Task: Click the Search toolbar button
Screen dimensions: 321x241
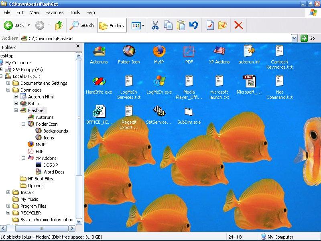Action: [82, 25]
